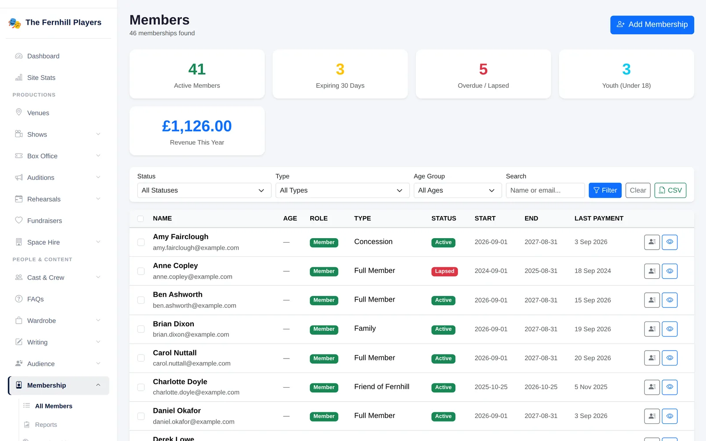Select Anne Copley's row checkbox
Screen dimensions: 706x441
coord(141,271)
